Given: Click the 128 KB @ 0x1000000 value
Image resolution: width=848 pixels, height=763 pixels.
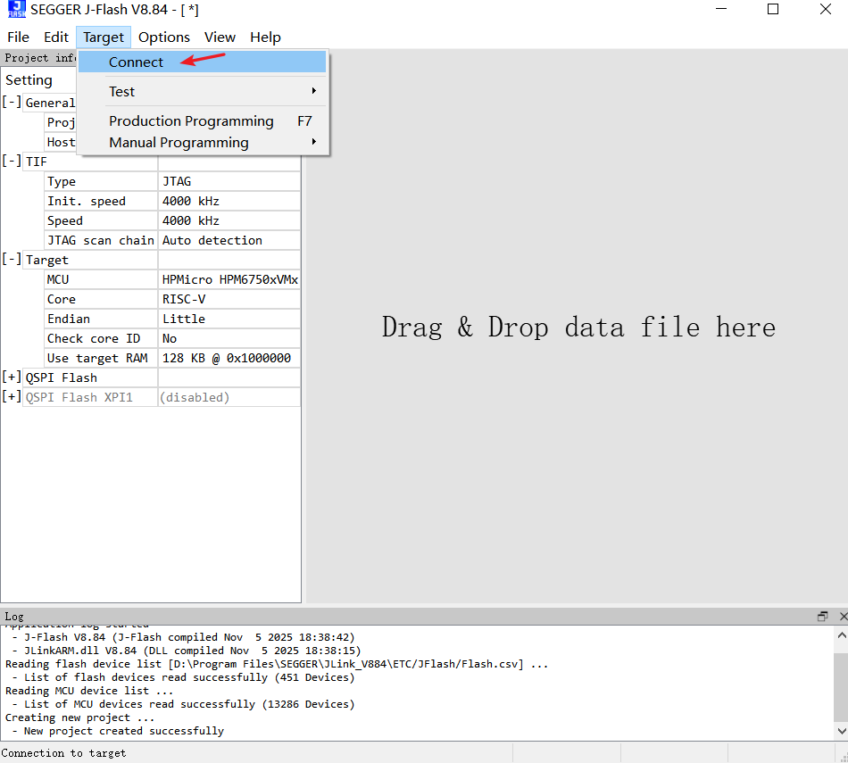Looking at the screenshot, I should 229,359.
